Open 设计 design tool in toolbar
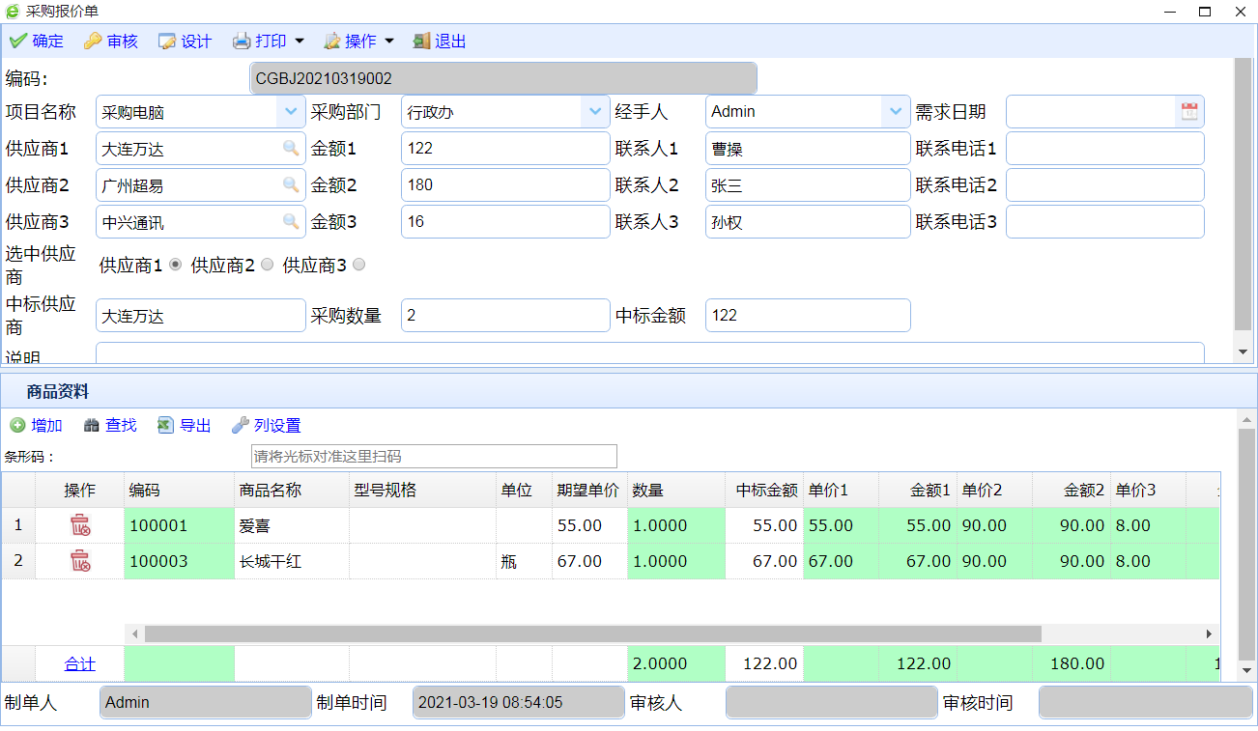This screenshot has width=1258, height=731. [185, 41]
